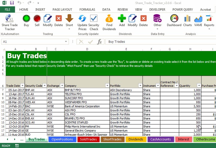Open the Dashboard gauge icon
216x148 pixels.
174,18
